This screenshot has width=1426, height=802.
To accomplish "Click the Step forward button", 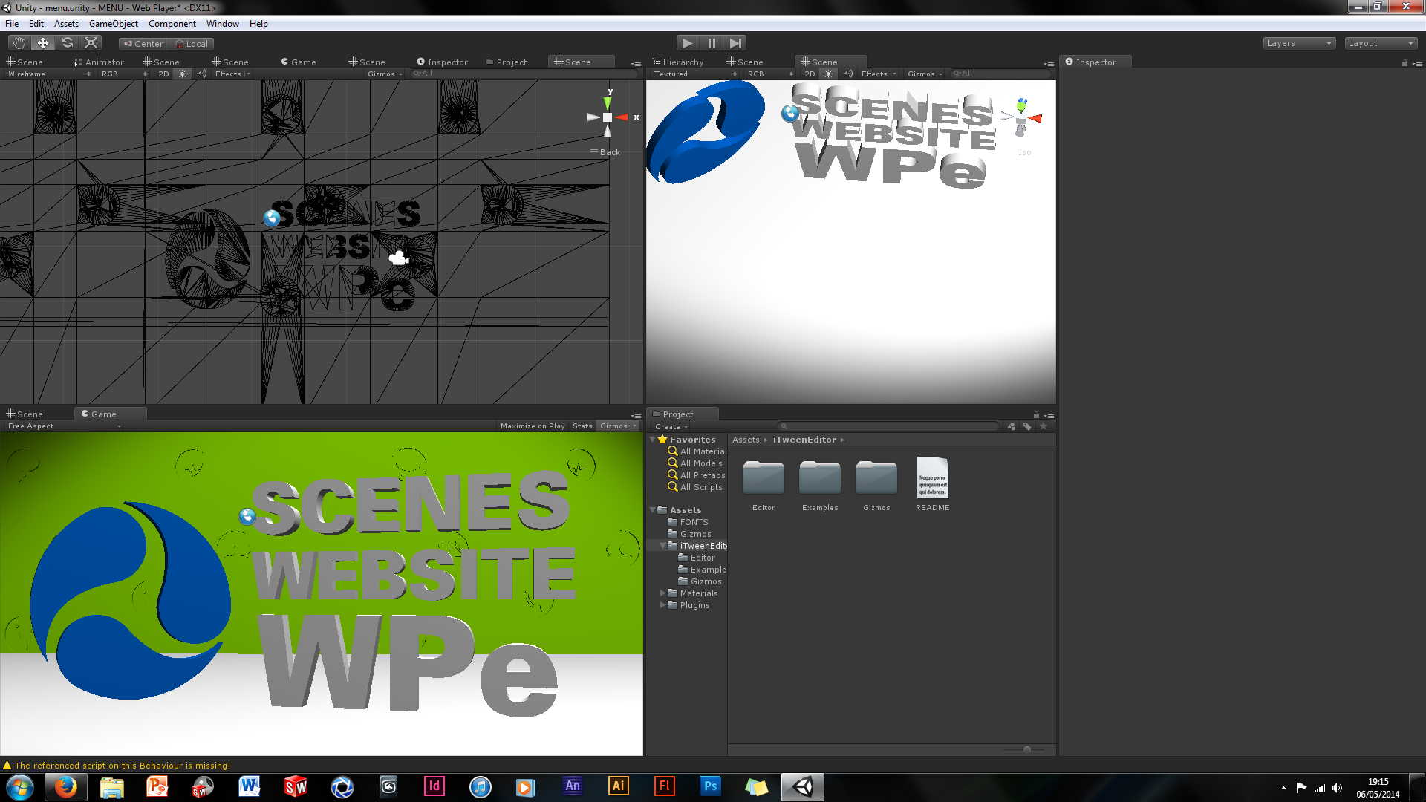I will click(x=735, y=43).
